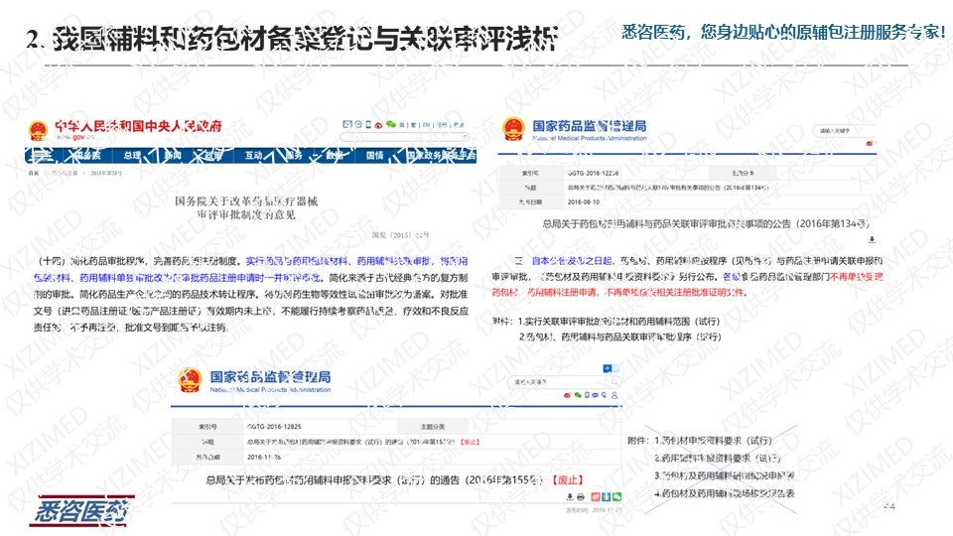This screenshot has height=536, width=953.
Task: Click the mail icon in gov.cn header
Action: coord(345,125)
